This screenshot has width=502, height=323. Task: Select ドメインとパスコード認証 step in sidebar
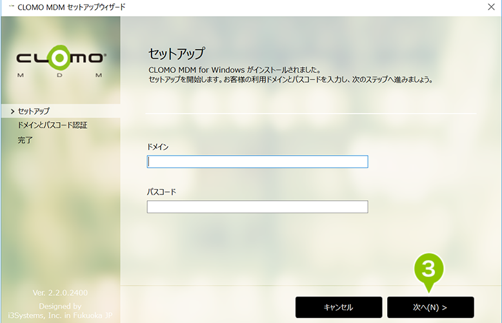[52, 125]
